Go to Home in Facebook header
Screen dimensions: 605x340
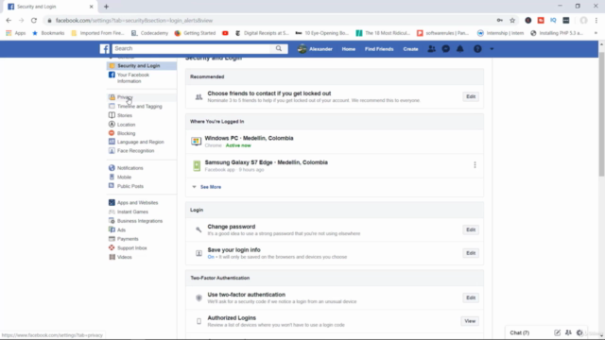point(349,49)
